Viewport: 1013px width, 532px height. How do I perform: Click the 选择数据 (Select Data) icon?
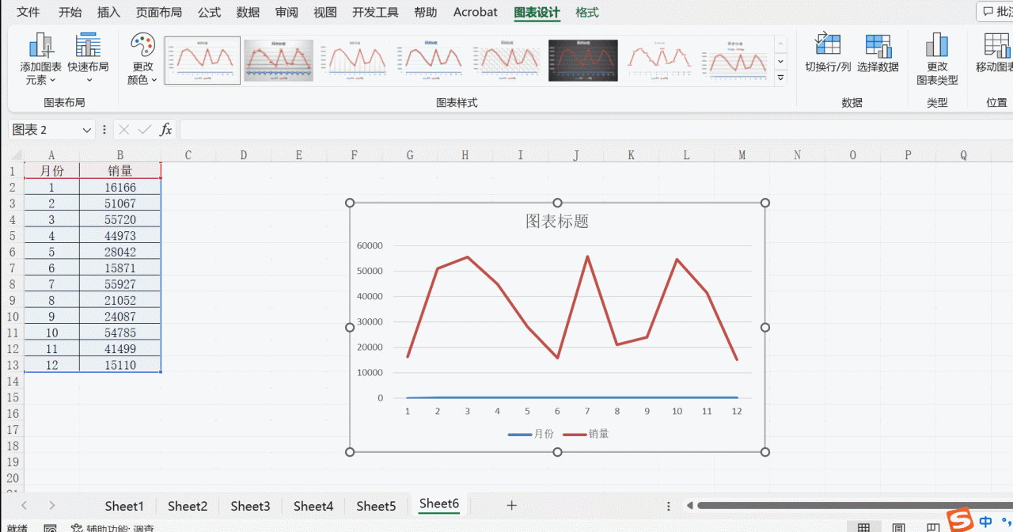click(x=878, y=44)
